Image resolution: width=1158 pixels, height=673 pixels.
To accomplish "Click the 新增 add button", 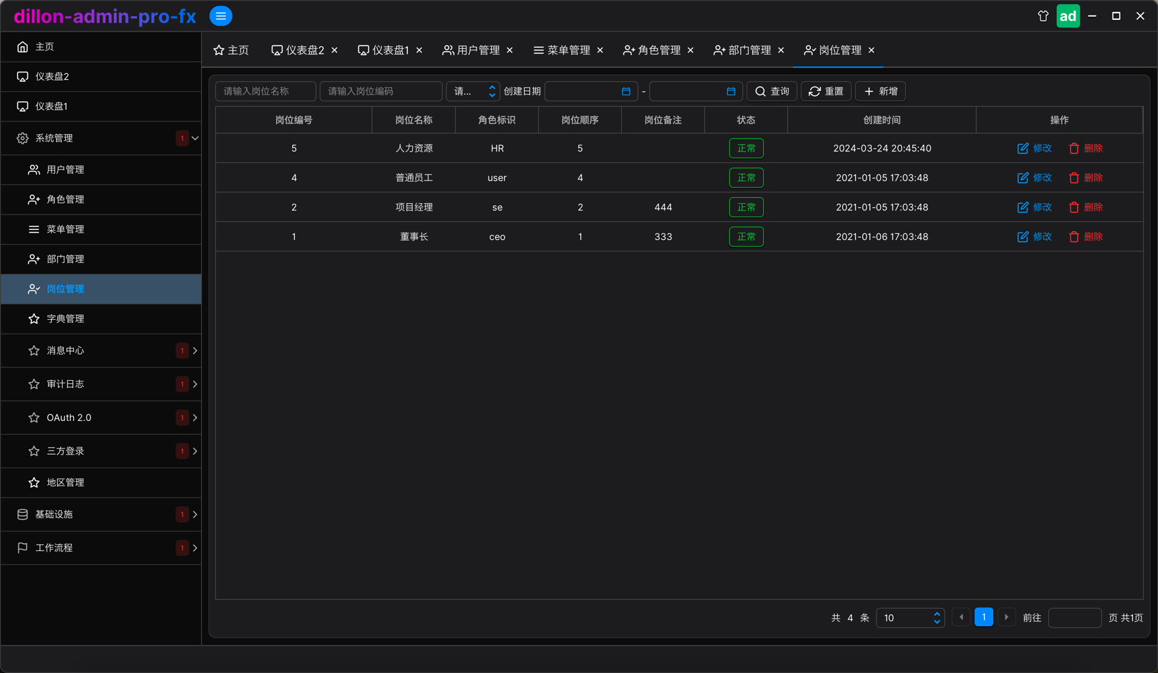I will 881,91.
